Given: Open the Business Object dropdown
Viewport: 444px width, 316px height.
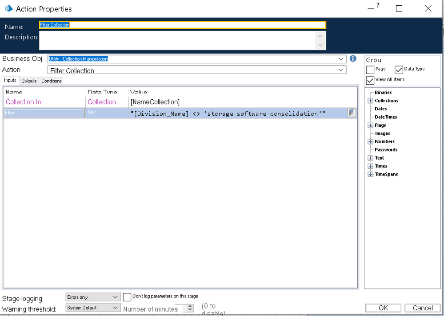Looking at the screenshot, I should pyautogui.click(x=340, y=59).
